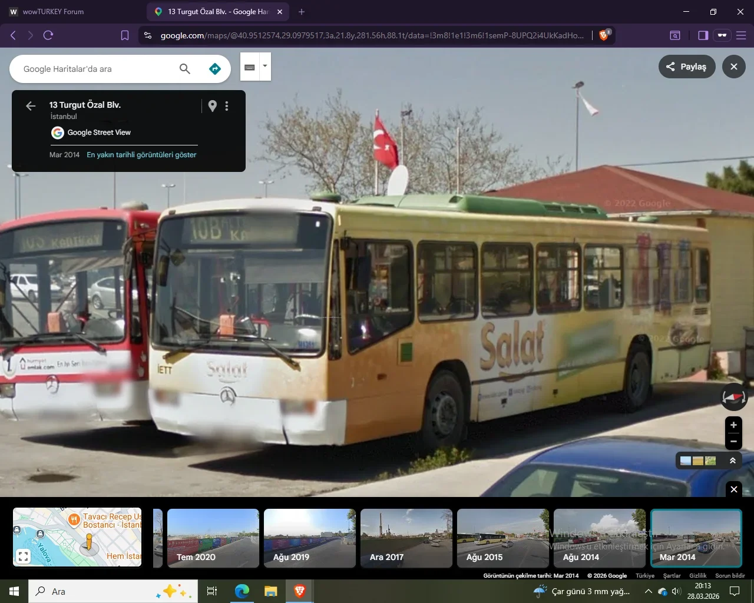This screenshot has height=603, width=754.
Task: Zoom out using the minus icon
Action: (733, 442)
